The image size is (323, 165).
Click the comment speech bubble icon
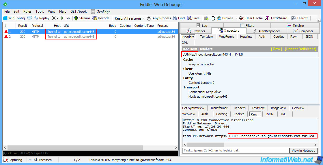pyautogui.click(x=30, y=18)
